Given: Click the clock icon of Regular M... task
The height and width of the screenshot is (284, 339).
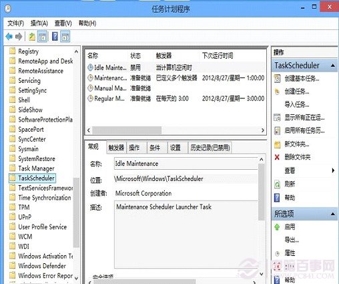Looking at the screenshot, I should [x=90, y=98].
